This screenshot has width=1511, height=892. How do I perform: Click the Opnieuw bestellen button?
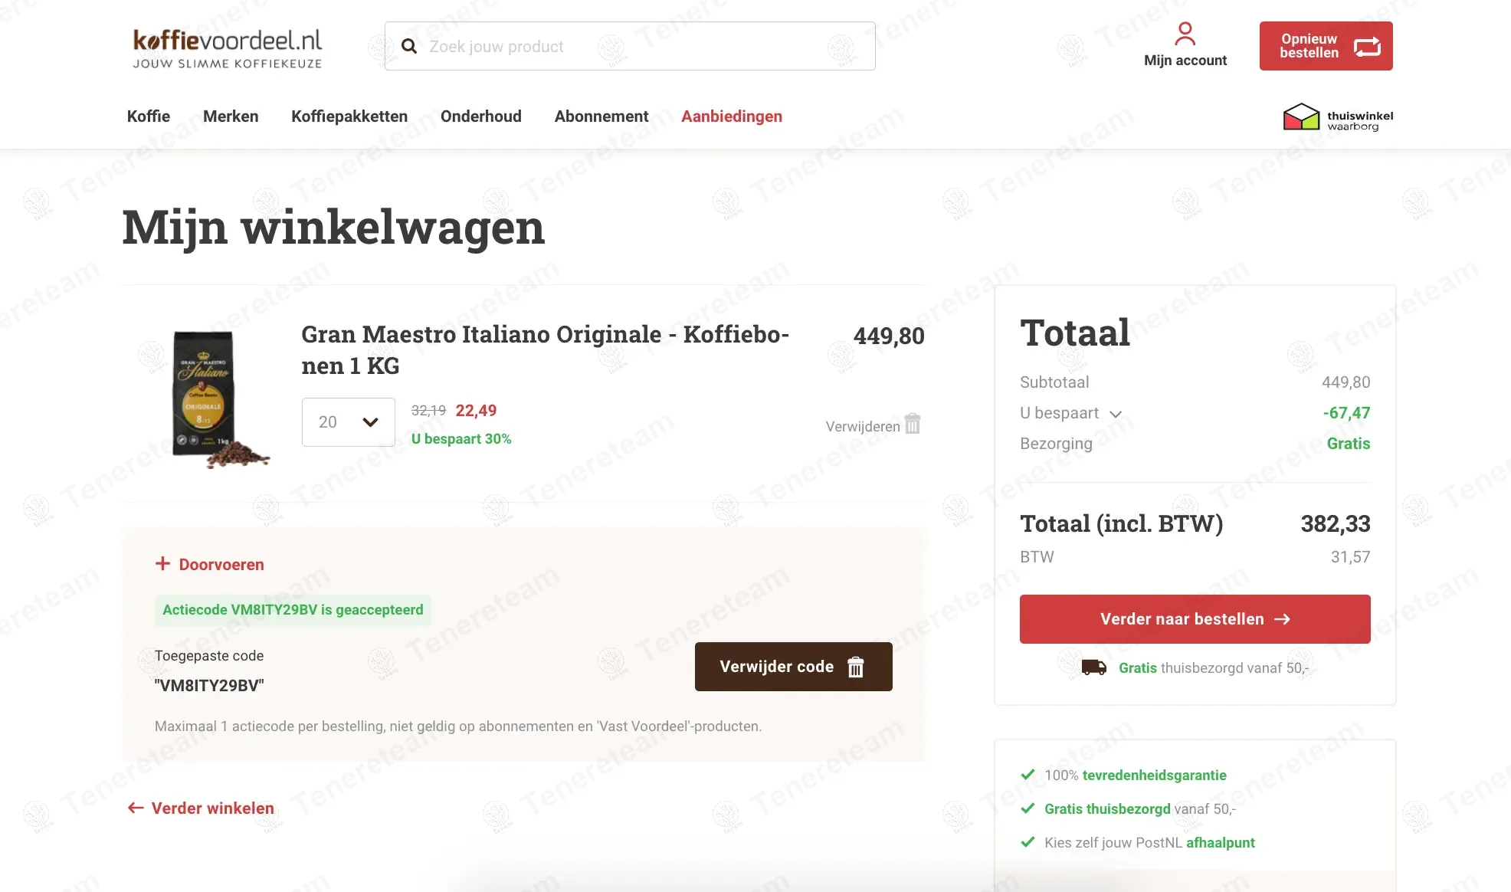click(1326, 46)
